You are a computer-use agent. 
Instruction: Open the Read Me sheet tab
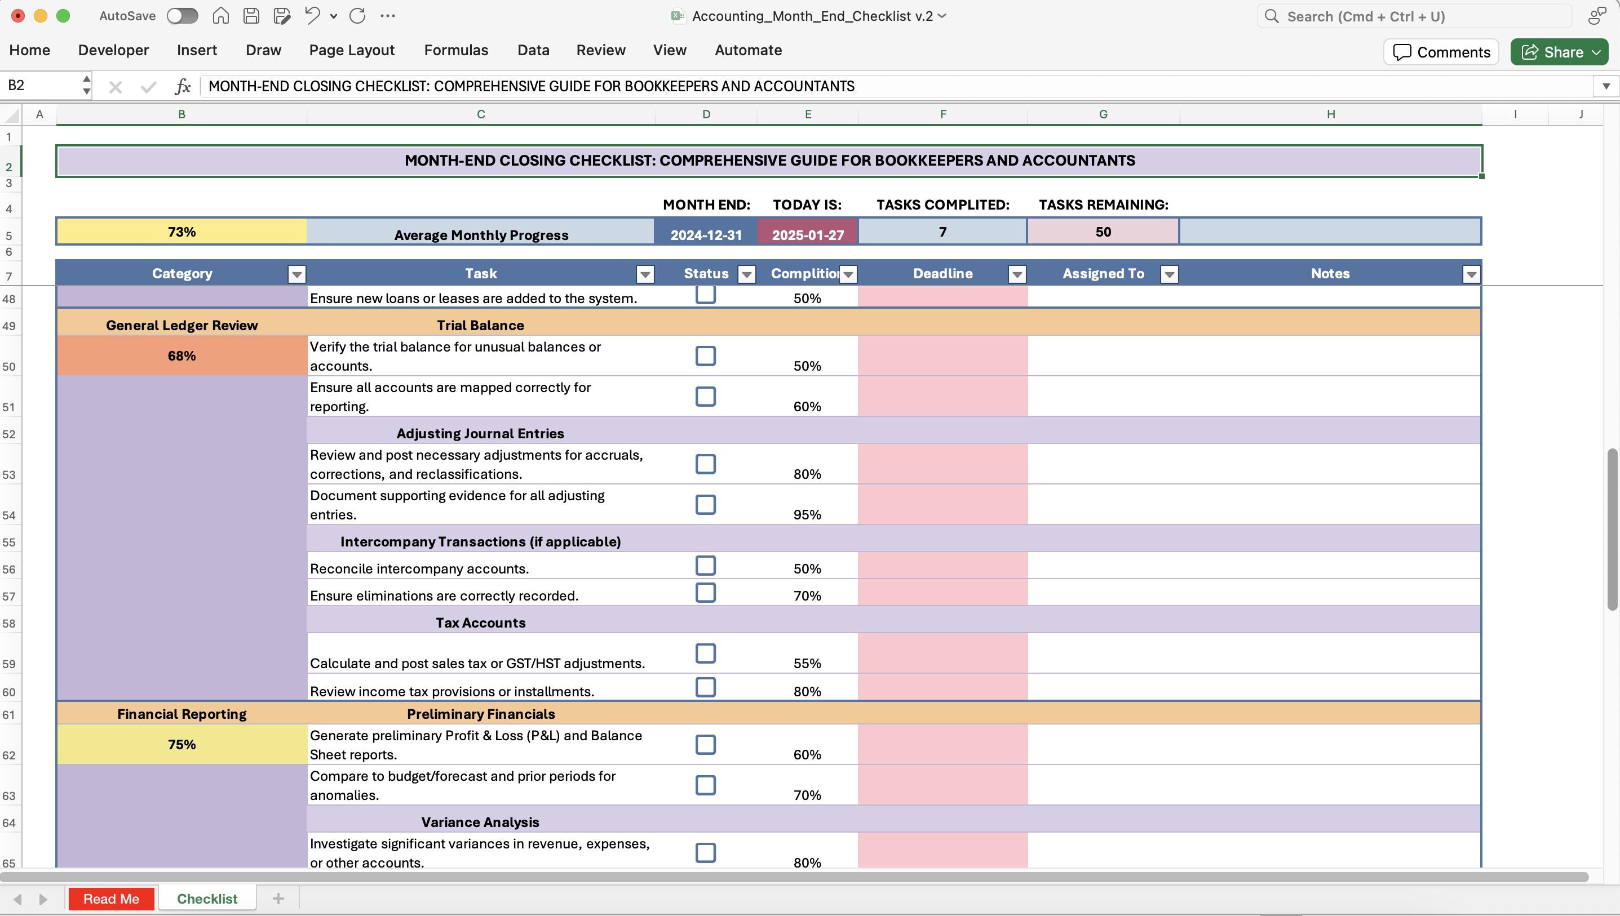coord(112,899)
